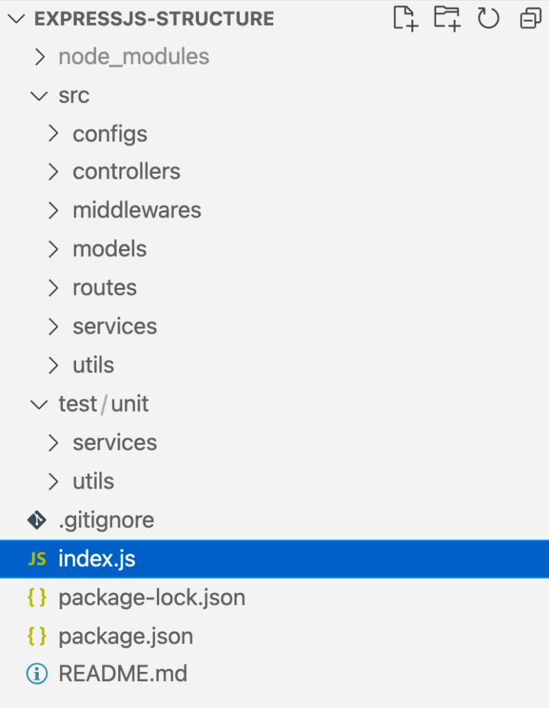Screen dimensions: 549x708
Task: Click the package.json braces icon
Action: point(36,636)
